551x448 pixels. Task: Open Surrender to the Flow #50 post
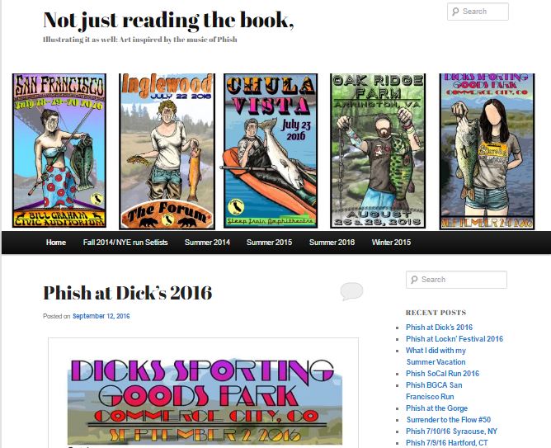click(x=449, y=420)
